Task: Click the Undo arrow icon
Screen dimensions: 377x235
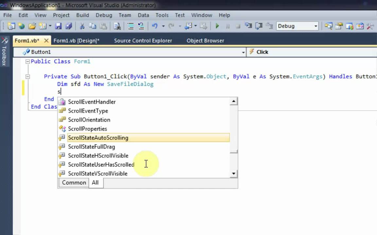Action: click(x=154, y=26)
